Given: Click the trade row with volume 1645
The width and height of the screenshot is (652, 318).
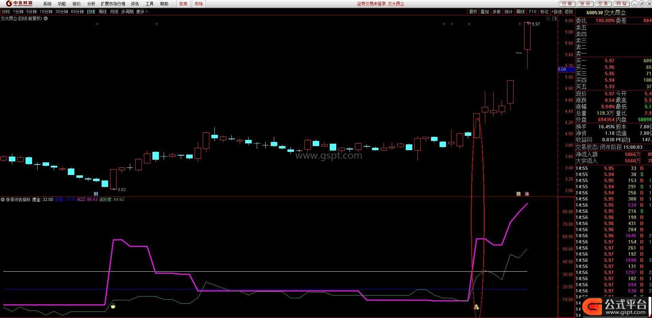Looking at the screenshot, I should click(613, 236).
